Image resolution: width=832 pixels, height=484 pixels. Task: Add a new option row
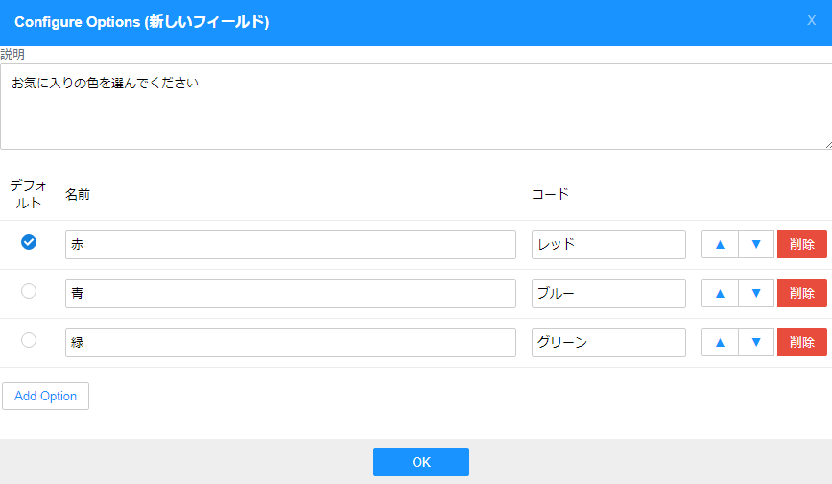pyautogui.click(x=46, y=396)
